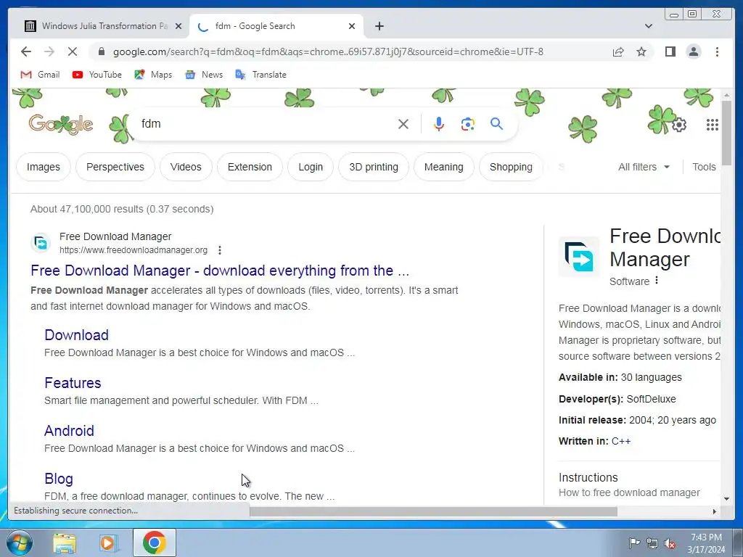Image resolution: width=743 pixels, height=557 pixels.
Task: Open Free Download Manager main result title
Action: pos(220,271)
